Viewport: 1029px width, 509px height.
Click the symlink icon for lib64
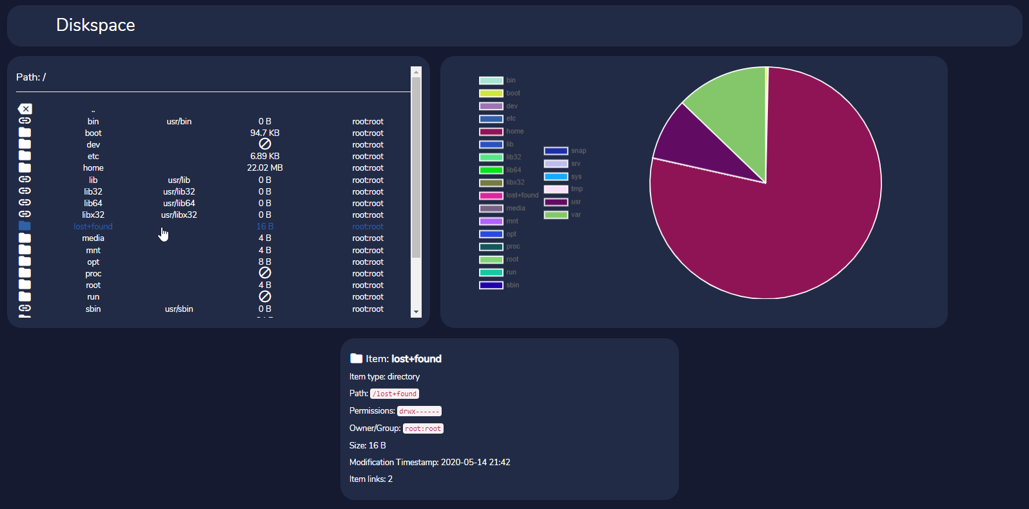click(x=24, y=202)
